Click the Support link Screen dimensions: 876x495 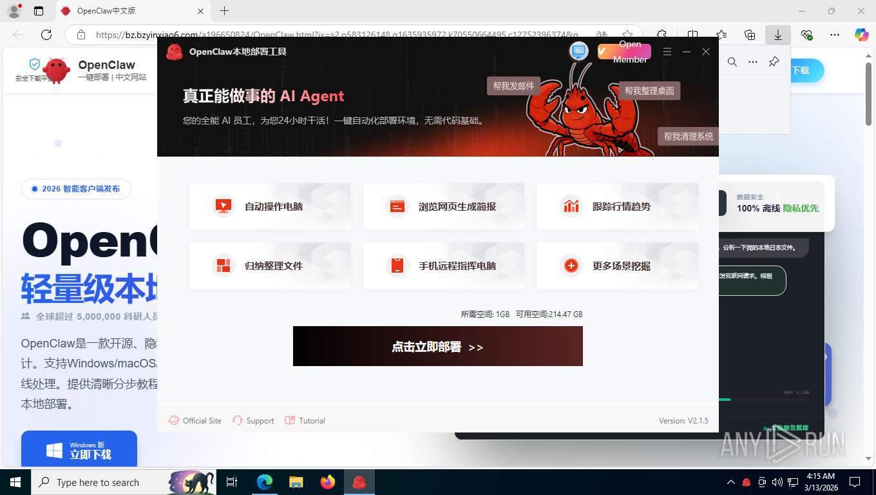click(x=253, y=420)
